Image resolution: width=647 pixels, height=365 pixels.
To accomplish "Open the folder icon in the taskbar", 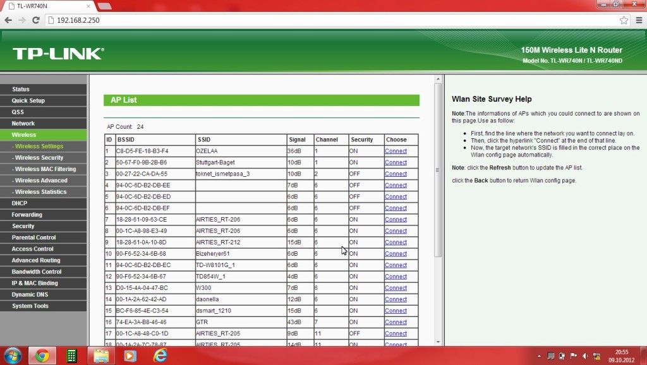I will [100, 356].
